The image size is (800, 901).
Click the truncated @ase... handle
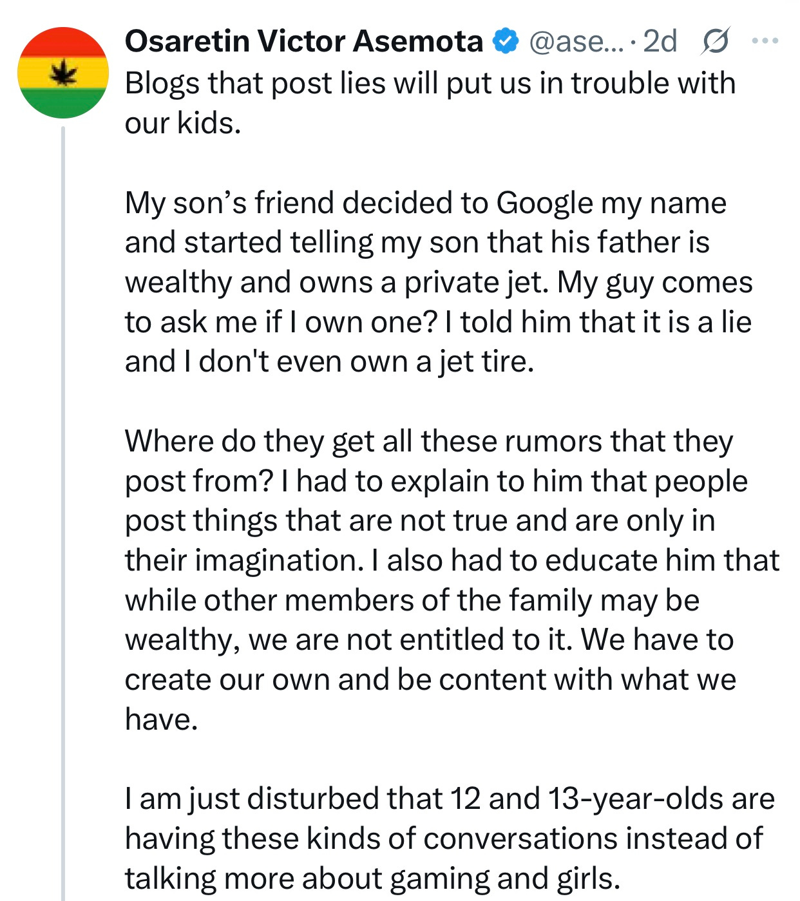tap(575, 42)
